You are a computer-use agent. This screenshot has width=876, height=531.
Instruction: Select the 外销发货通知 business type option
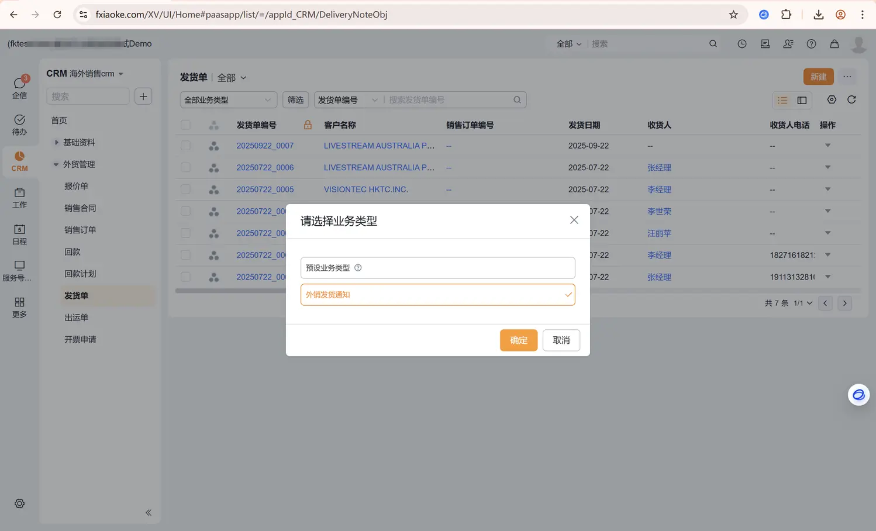click(x=437, y=294)
